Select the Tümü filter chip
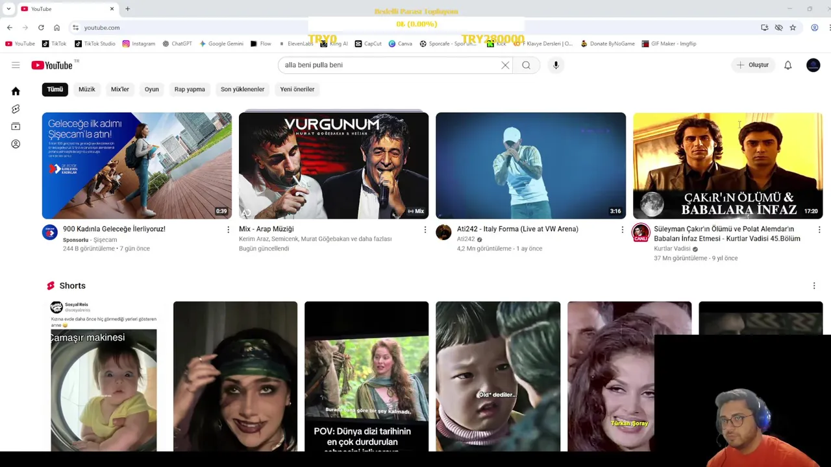The image size is (831, 467). pos(55,89)
